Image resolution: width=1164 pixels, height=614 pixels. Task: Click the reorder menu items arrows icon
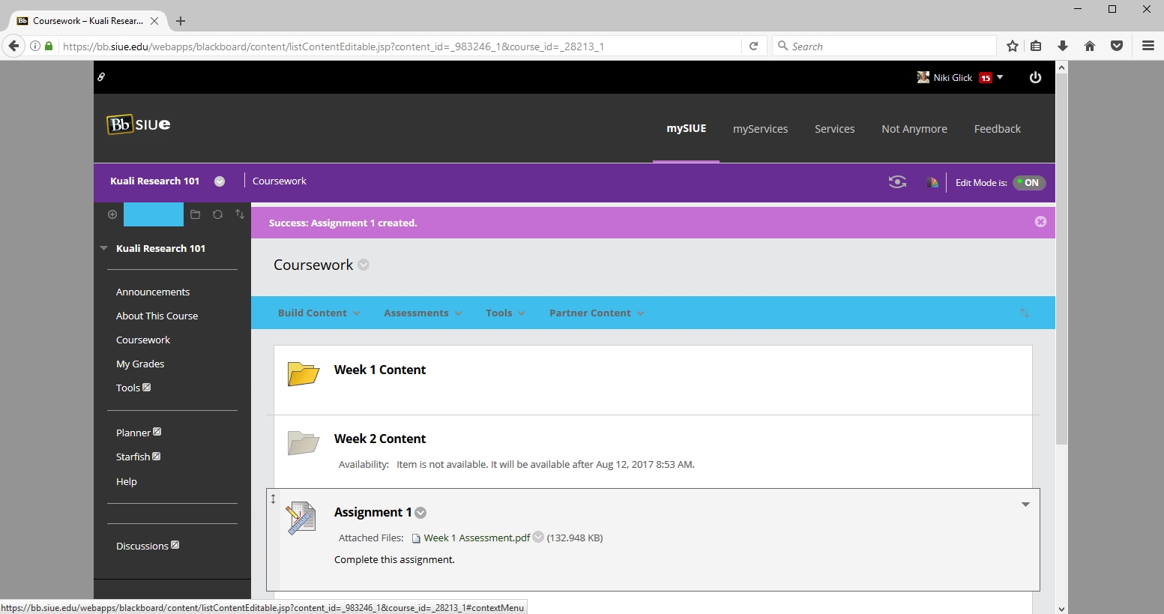[240, 214]
